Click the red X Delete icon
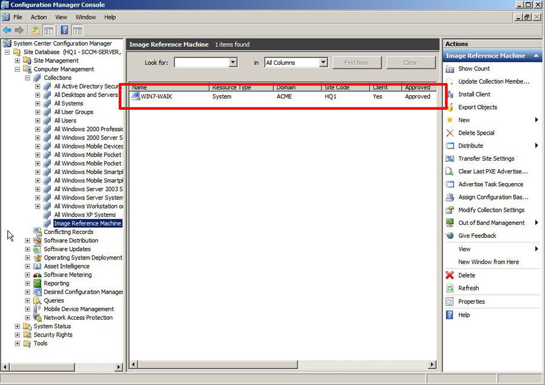Screen dimensions: 545x385 pos(450,275)
